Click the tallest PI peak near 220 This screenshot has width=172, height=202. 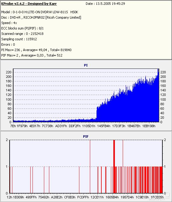click(158, 71)
